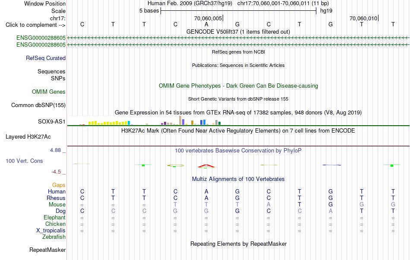The width and height of the screenshot is (410, 260).
Task: Select the Dog alignment row label
Action: coord(60,211)
